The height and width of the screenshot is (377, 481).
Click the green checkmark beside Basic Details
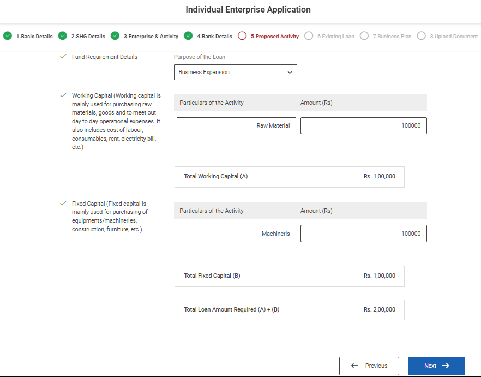[8, 36]
